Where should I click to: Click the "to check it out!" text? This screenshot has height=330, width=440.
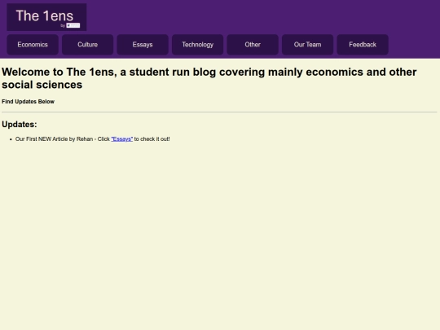[152, 139]
